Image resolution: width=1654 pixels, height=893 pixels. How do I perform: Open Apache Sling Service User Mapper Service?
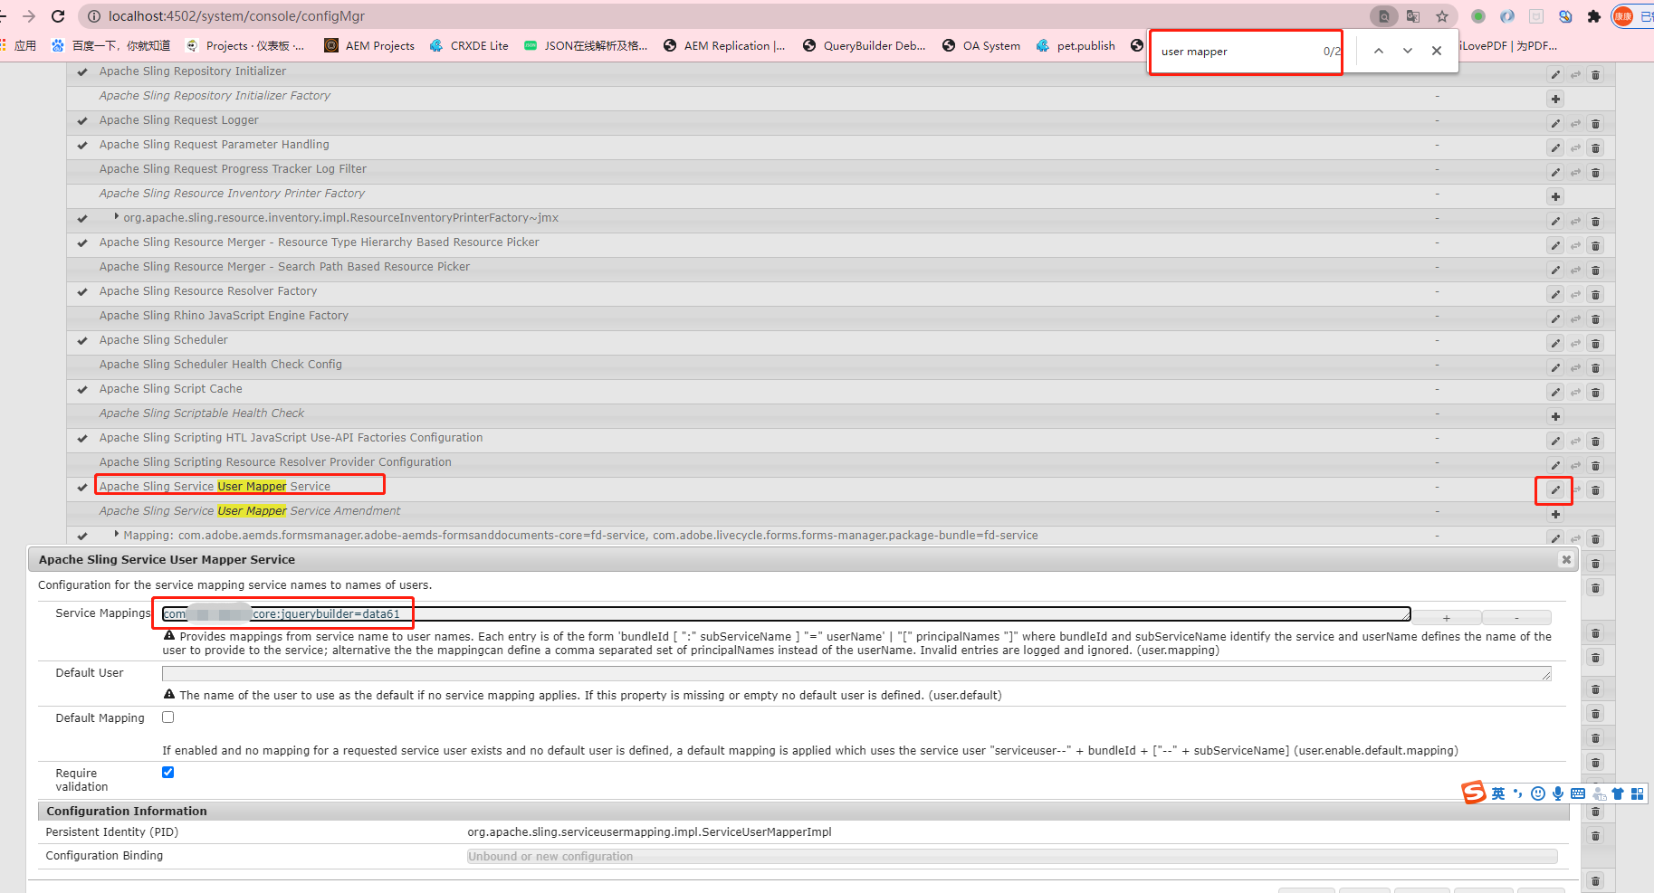coord(215,487)
